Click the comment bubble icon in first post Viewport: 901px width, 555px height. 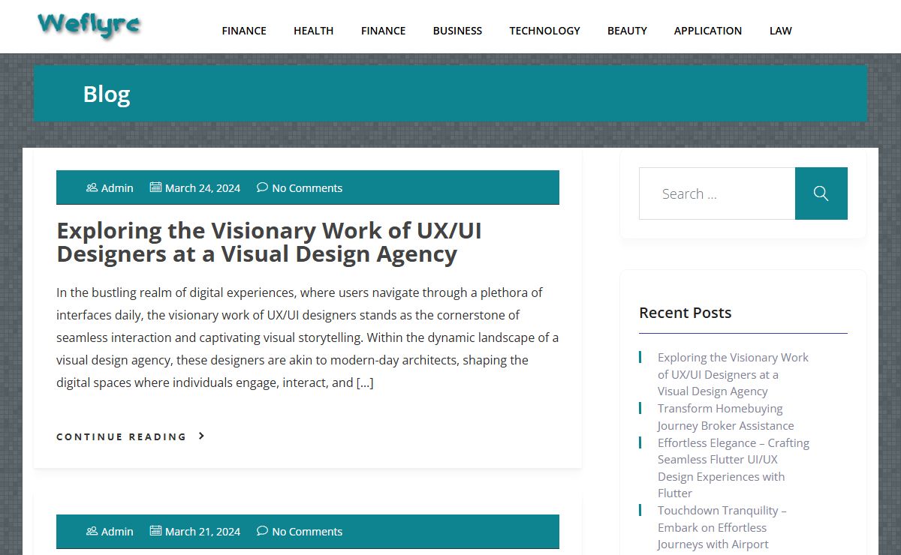tap(262, 187)
